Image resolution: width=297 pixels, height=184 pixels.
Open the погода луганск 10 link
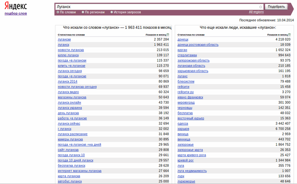[x=71, y=155]
